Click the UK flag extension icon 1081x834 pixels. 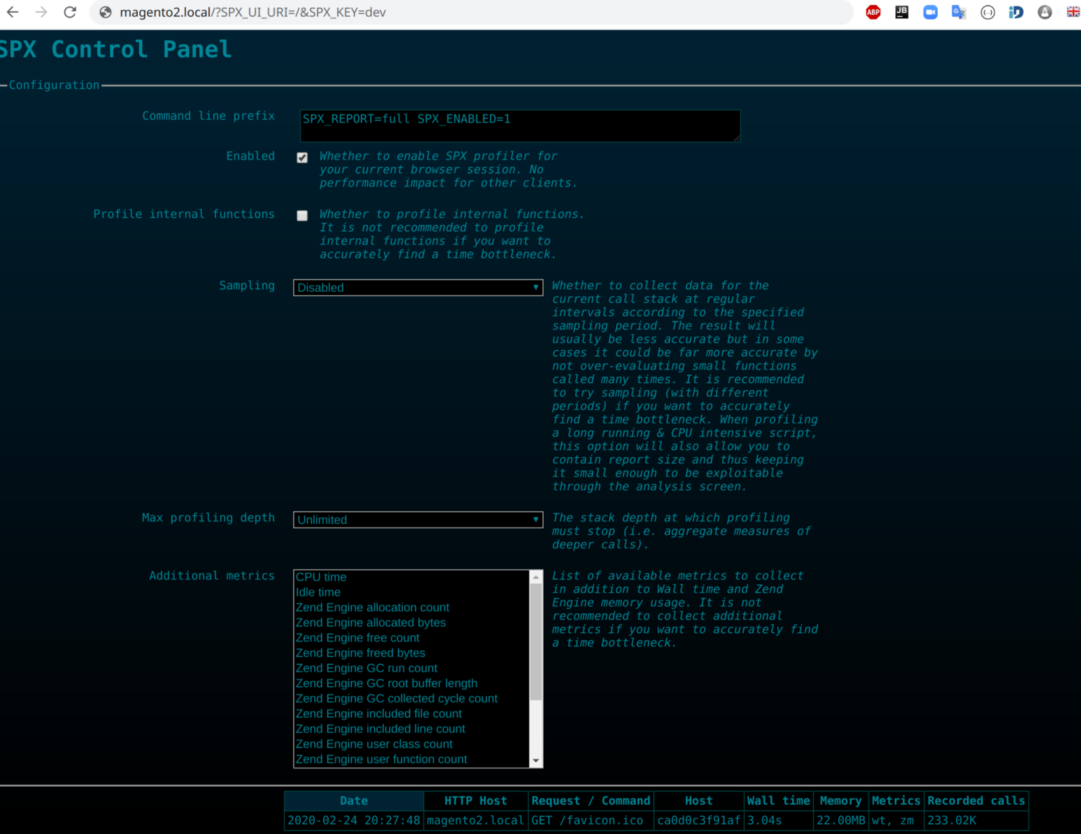point(1073,12)
